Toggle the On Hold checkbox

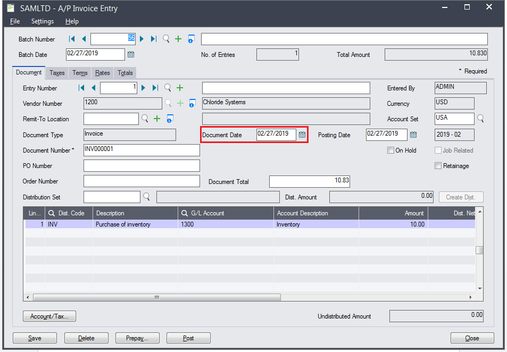(390, 150)
